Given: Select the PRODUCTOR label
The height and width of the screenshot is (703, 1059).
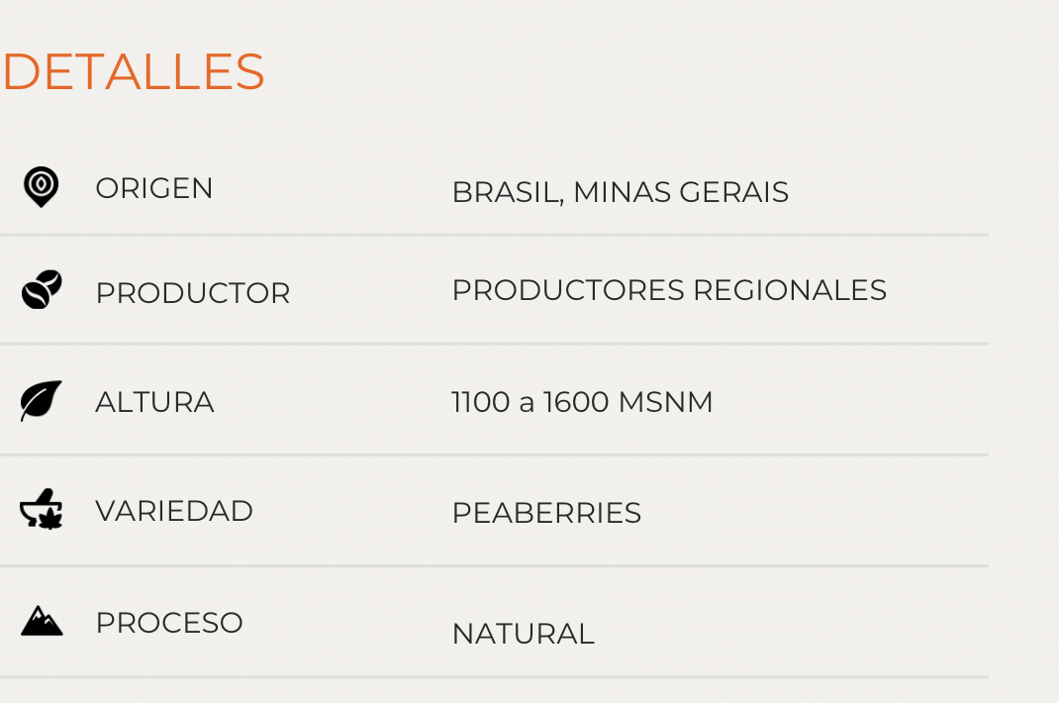Looking at the screenshot, I should click(x=193, y=293).
